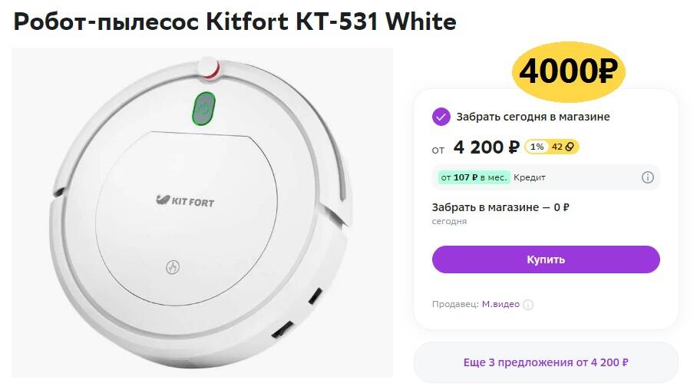Click the green power button on the robot
This screenshot has height=390, width=697.
click(203, 108)
